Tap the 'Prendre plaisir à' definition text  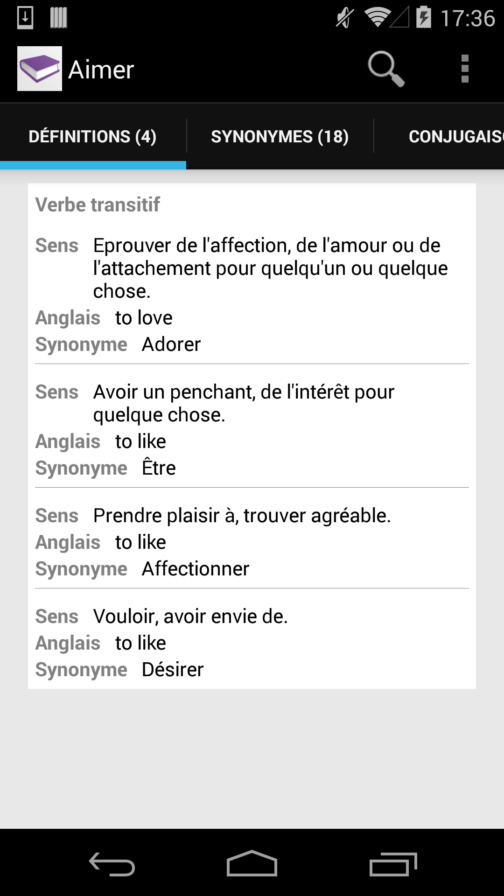(242, 516)
